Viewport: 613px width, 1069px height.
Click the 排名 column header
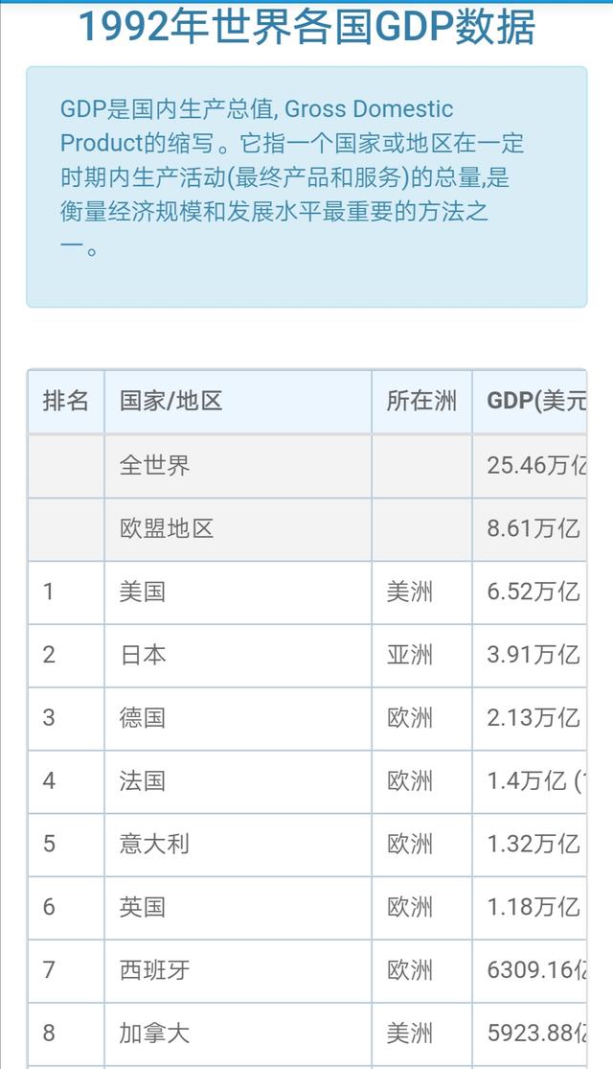point(65,401)
